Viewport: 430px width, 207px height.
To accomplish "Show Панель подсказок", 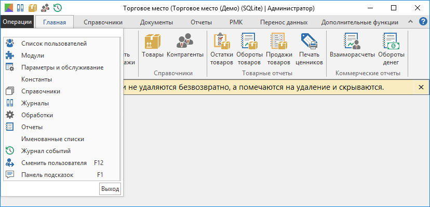I will click(62, 175).
